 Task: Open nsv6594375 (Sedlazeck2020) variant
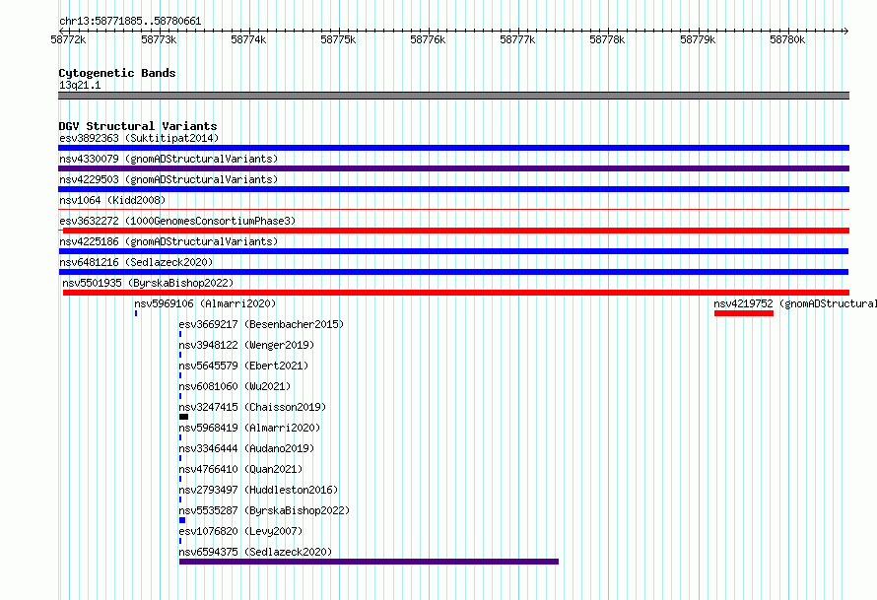[x=255, y=552]
